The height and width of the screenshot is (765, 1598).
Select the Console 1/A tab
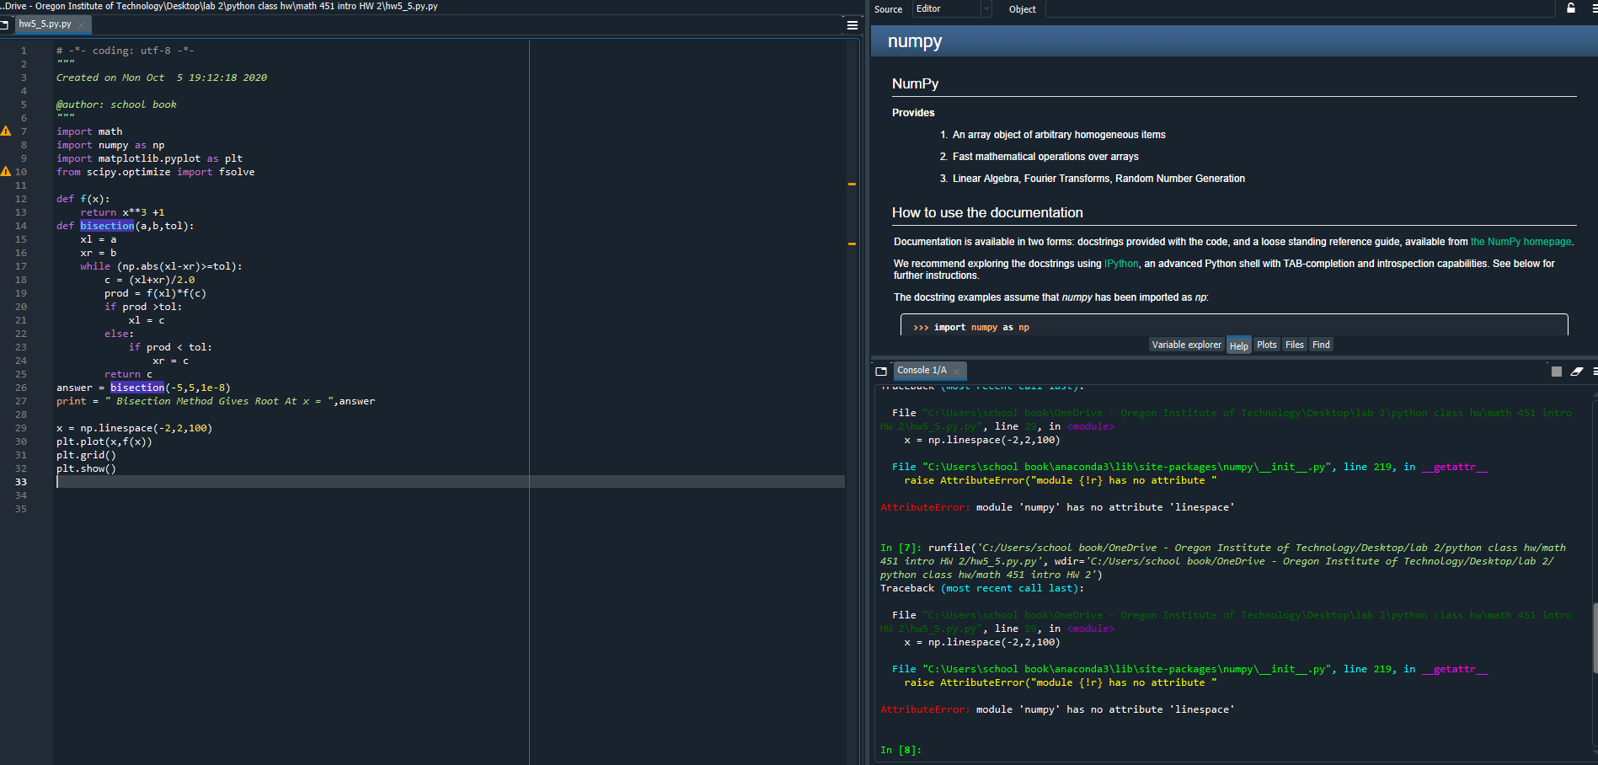click(x=922, y=371)
